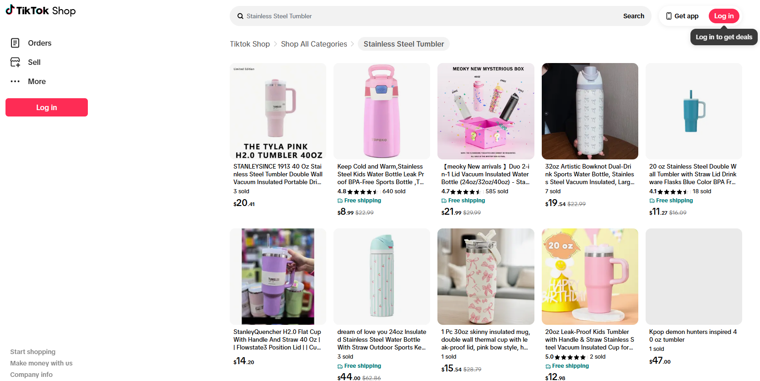
Task: Click the breadcrumb chevron after Tiktok Shop
Action: [x=275, y=44]
